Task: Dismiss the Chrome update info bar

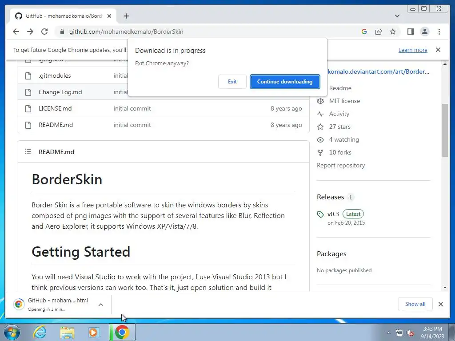Action: [438, 50]
